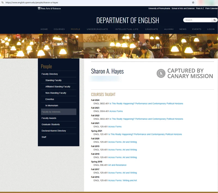Click the DEPARTMENT OF ENGLISH title
The height and width of the screenshot is (193, 218).
[x=128, y=20]
